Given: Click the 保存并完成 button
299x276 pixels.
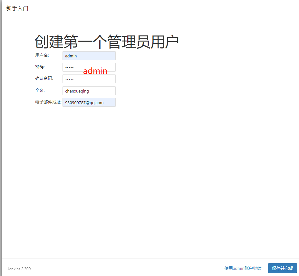Looking at the screenshot, I should [x=283, y=268].
